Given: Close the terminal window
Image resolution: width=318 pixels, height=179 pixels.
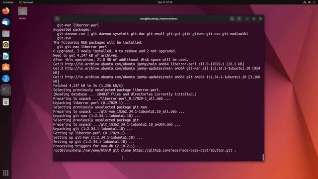Looking at the screenshot, I should (x=260, y=19).
